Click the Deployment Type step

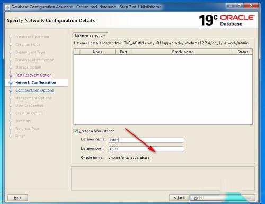[x=30, y=52]
